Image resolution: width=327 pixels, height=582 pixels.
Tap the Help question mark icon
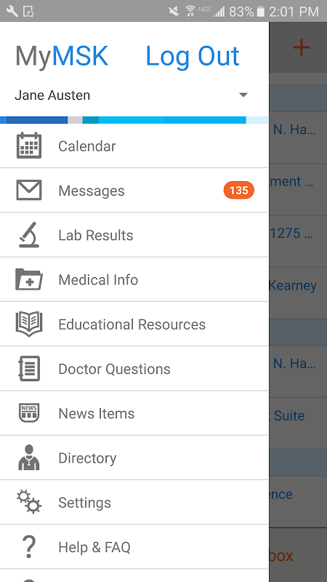coord(29,546)
